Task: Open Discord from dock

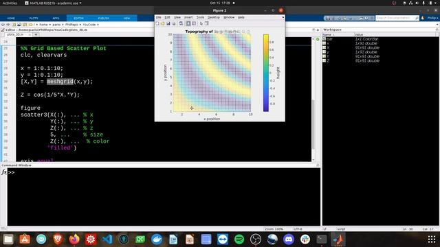Action: 289,239
